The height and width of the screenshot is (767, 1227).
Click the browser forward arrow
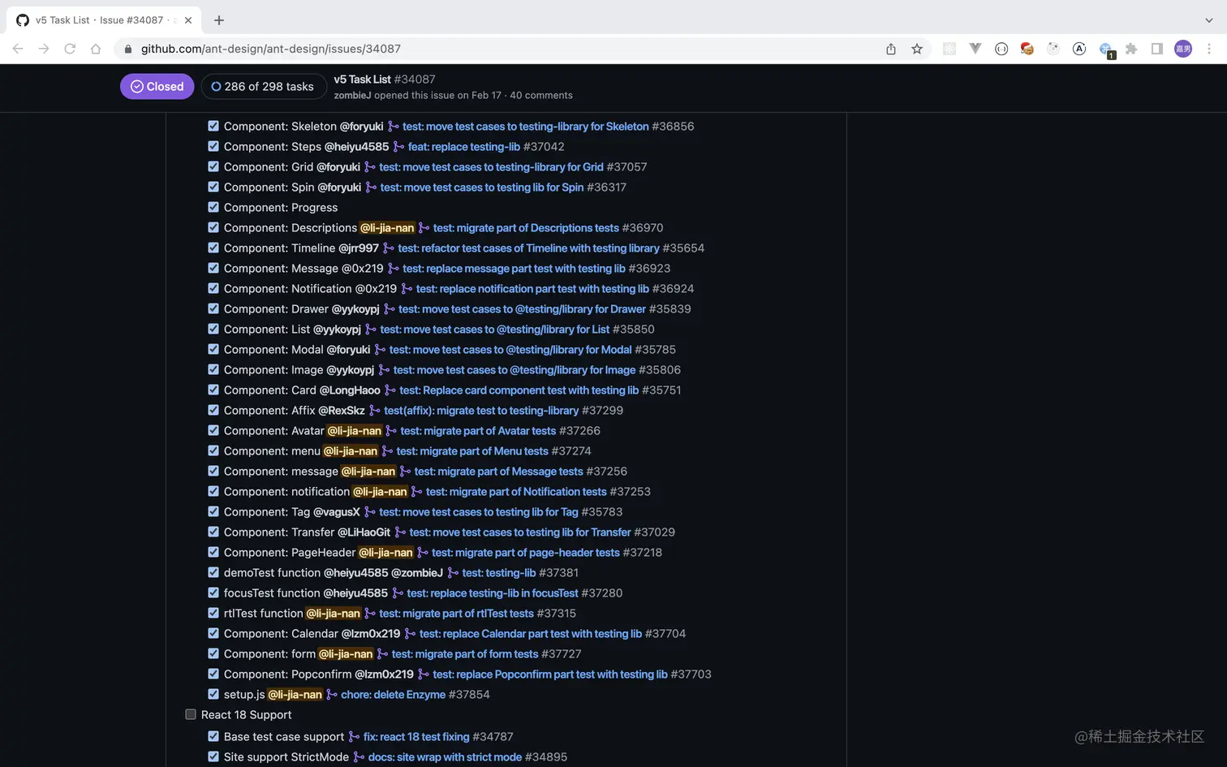click(x=44, y=49)
